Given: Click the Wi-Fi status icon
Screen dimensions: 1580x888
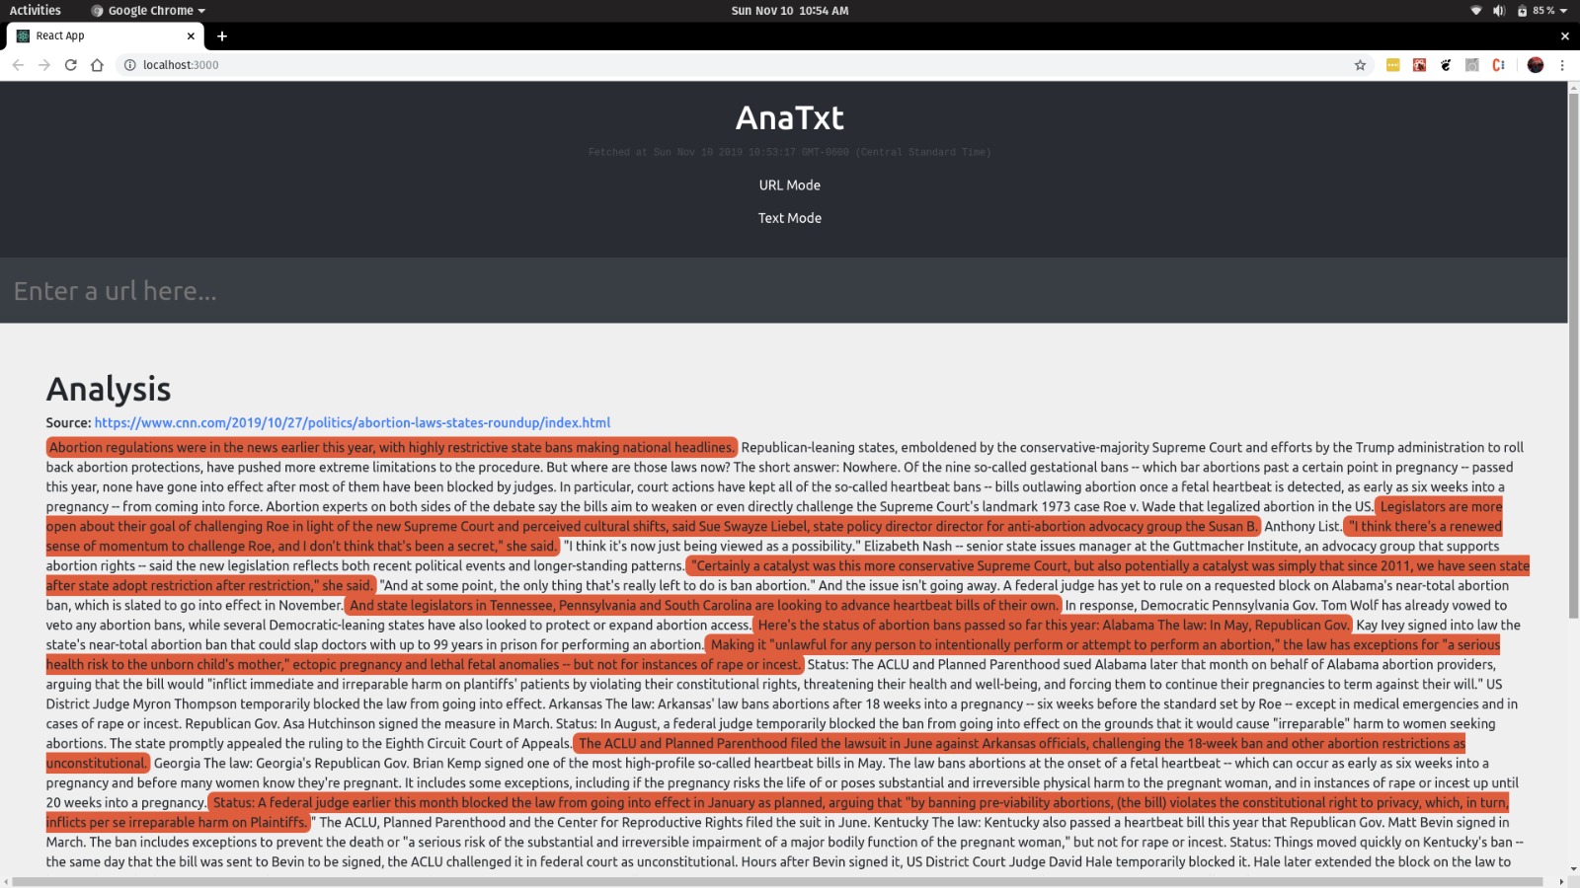Looking at the screenshot, I should (1476, 11).
